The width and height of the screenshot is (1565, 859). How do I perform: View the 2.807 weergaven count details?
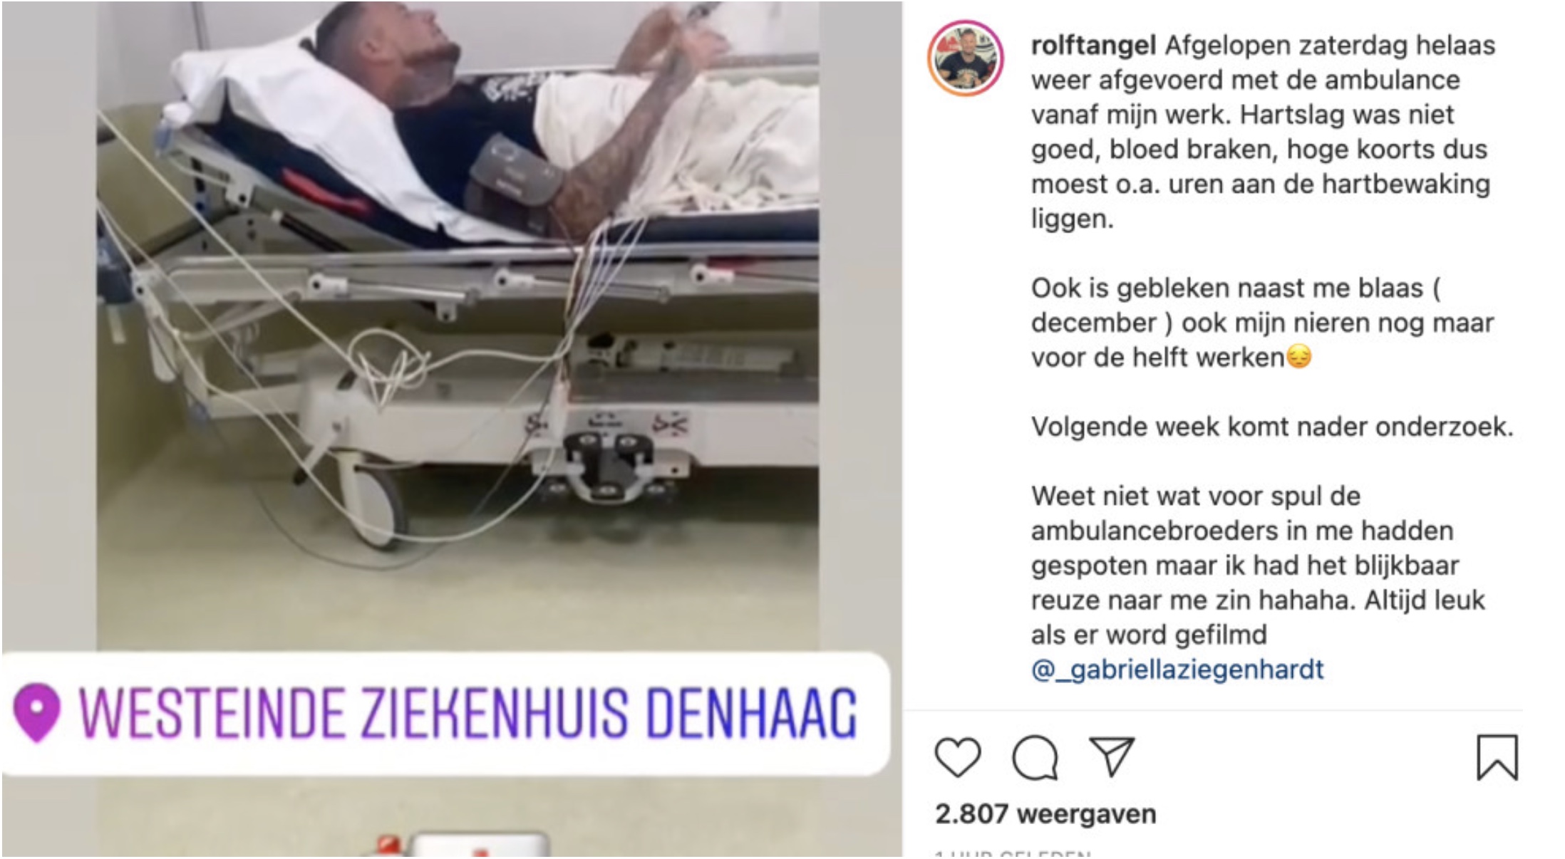point(1045,814)
